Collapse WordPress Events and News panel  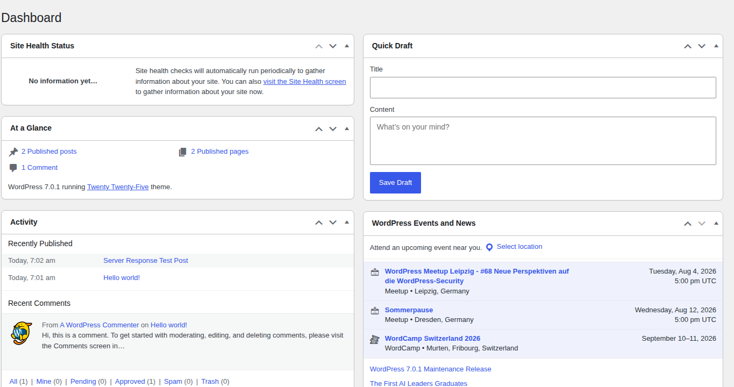(716, 224)
